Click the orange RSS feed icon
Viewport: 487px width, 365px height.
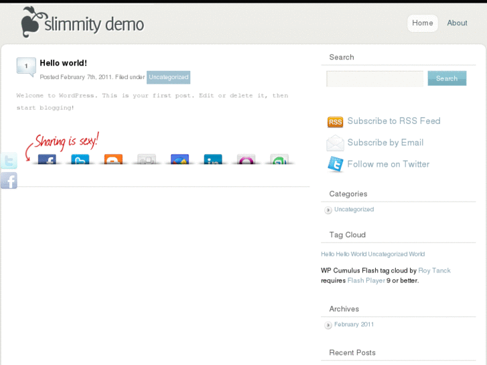click(x=335, y=122)
